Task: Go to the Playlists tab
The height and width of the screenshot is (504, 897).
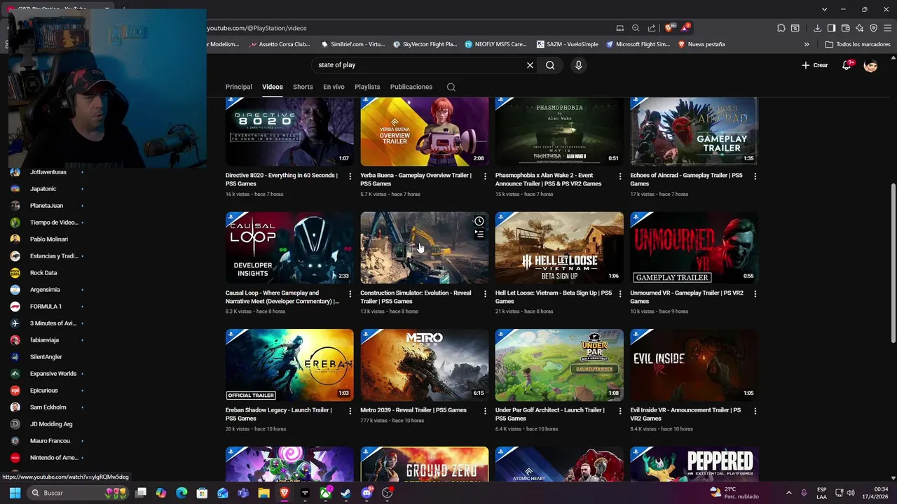Action: pyautogui.click(x=367, y=87)
